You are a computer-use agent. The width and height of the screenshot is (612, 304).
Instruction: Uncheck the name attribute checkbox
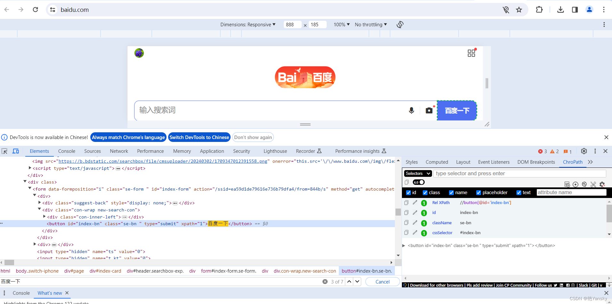pyautogui.click(x=451, y=193)
